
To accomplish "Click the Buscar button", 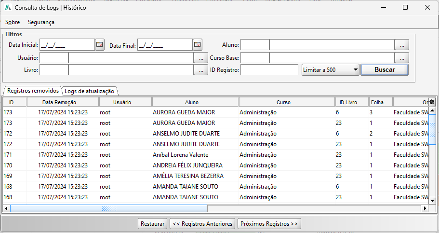I will [x=385, y=70].
